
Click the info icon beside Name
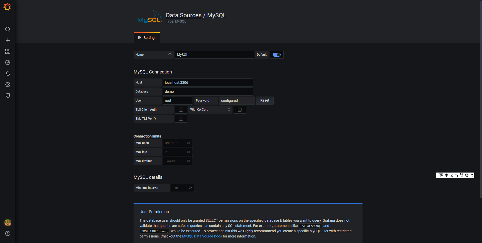click(x=170, y=55)
